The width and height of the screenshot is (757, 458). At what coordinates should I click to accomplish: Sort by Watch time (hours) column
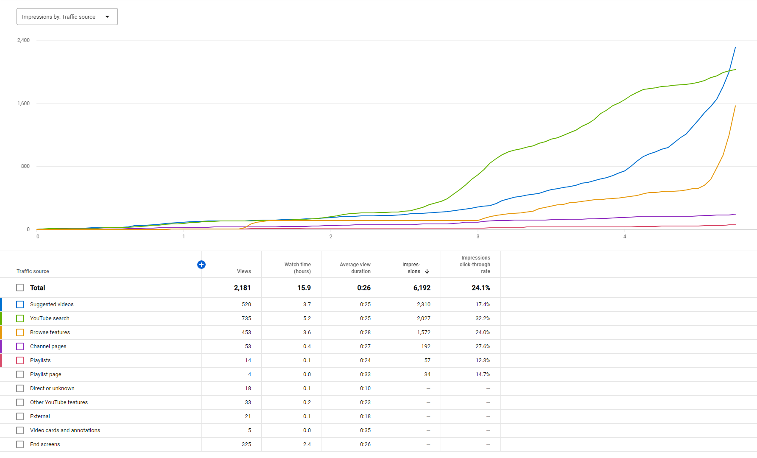298,268
